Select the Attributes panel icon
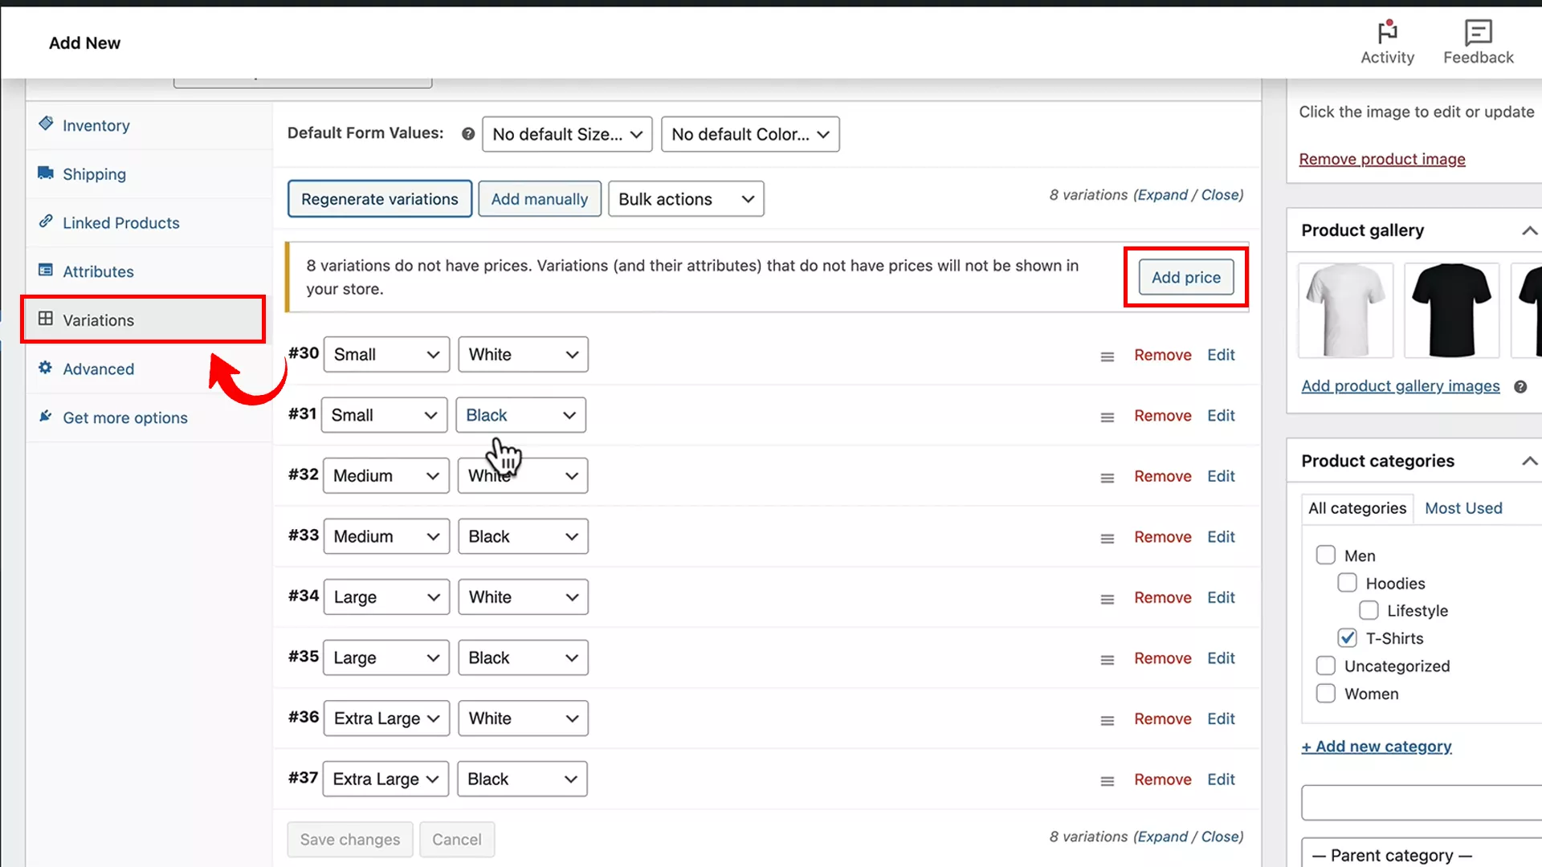 46,271
